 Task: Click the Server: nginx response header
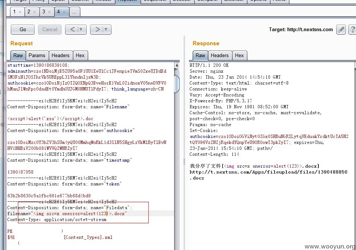(x=206, y=71)
